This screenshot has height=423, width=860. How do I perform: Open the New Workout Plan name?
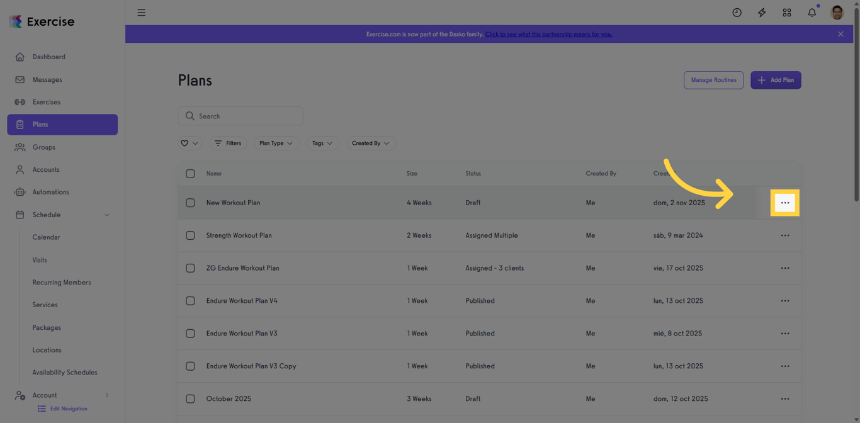(x=233, y=203)
